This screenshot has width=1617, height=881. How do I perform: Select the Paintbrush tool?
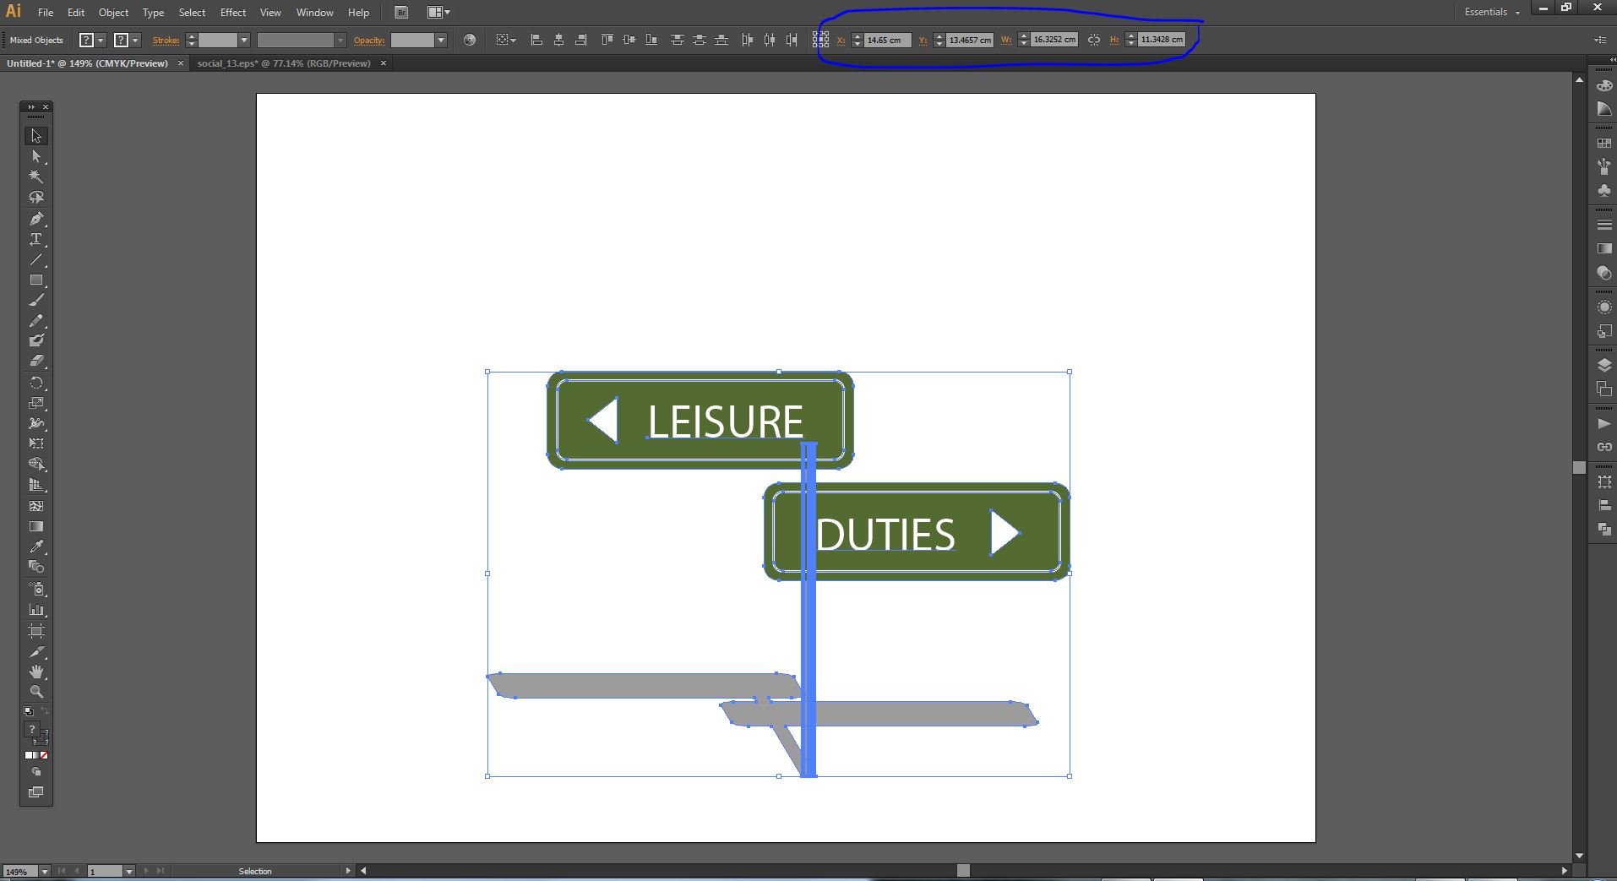36,300
